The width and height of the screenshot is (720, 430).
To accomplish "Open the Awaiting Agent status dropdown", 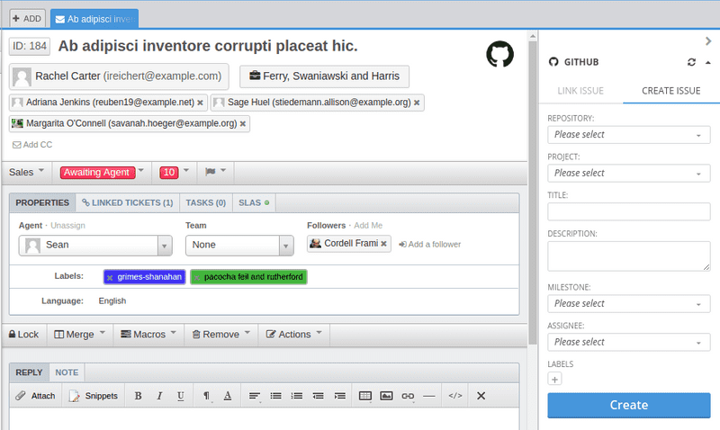I will click(x=102, y=172).
